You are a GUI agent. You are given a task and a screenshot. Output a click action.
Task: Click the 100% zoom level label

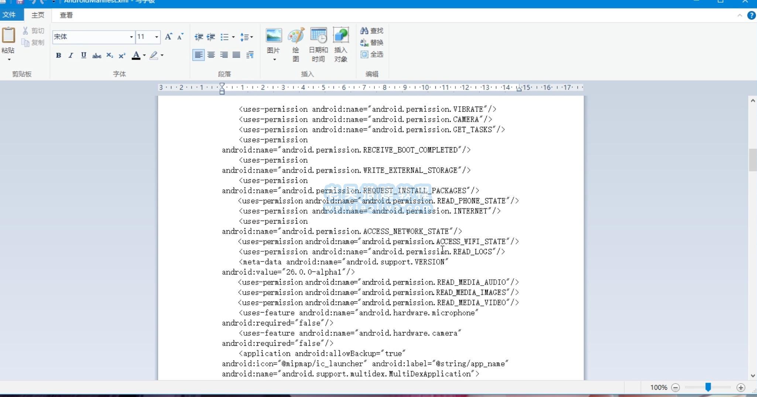point(658,387)
